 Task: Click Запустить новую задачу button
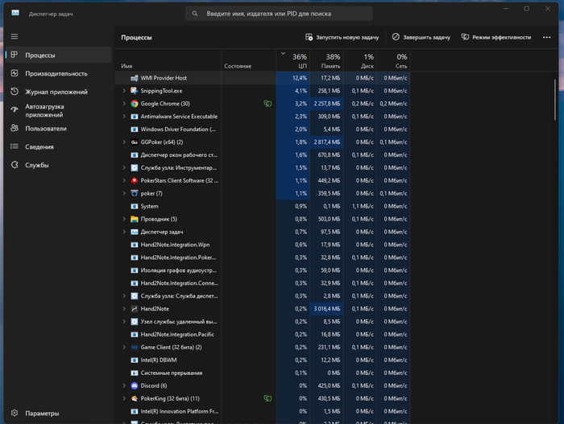(342, 37)
